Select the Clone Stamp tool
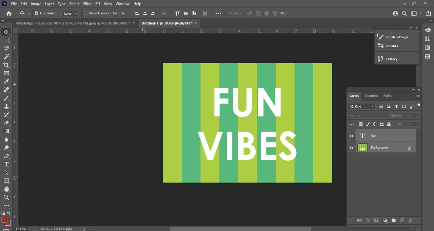The height and width of the screenshot is (231, 434). tap(6, 106)
